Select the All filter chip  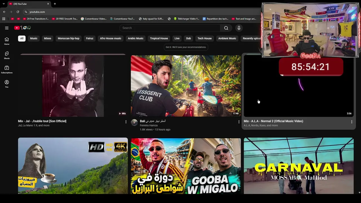click(22, 38)
